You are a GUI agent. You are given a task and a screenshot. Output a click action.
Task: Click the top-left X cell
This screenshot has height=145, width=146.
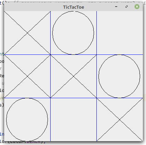click(27, 33)
